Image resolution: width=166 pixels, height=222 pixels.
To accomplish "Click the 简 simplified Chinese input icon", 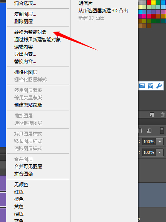I will pyautogui.click(x=151, y=86).
